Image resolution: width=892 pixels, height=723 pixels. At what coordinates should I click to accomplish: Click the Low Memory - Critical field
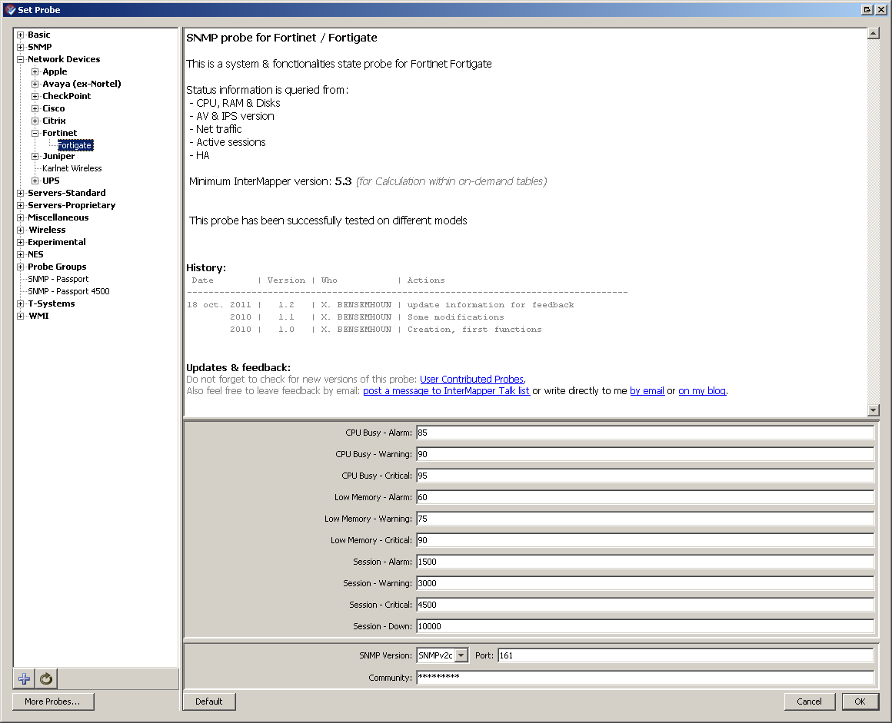pyautogui.click(x=644, y=541)
